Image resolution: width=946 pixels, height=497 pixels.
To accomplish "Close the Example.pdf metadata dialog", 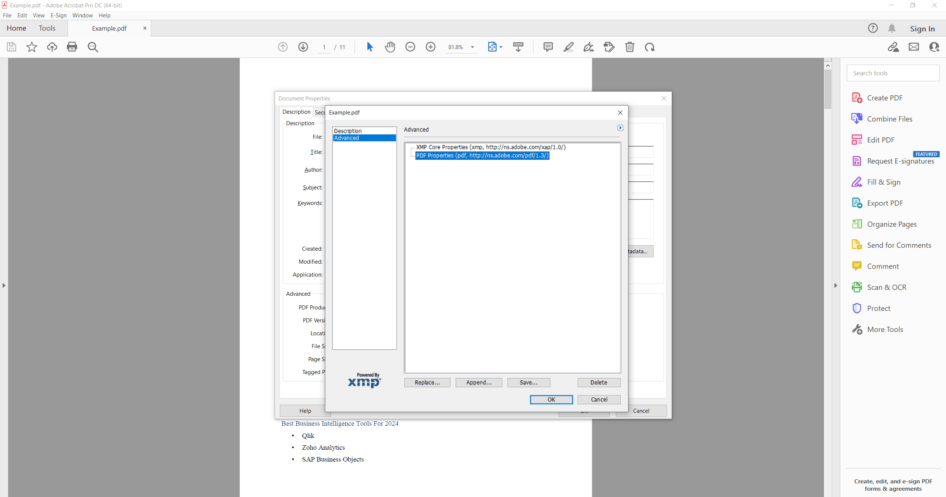I will coord(620,113).
